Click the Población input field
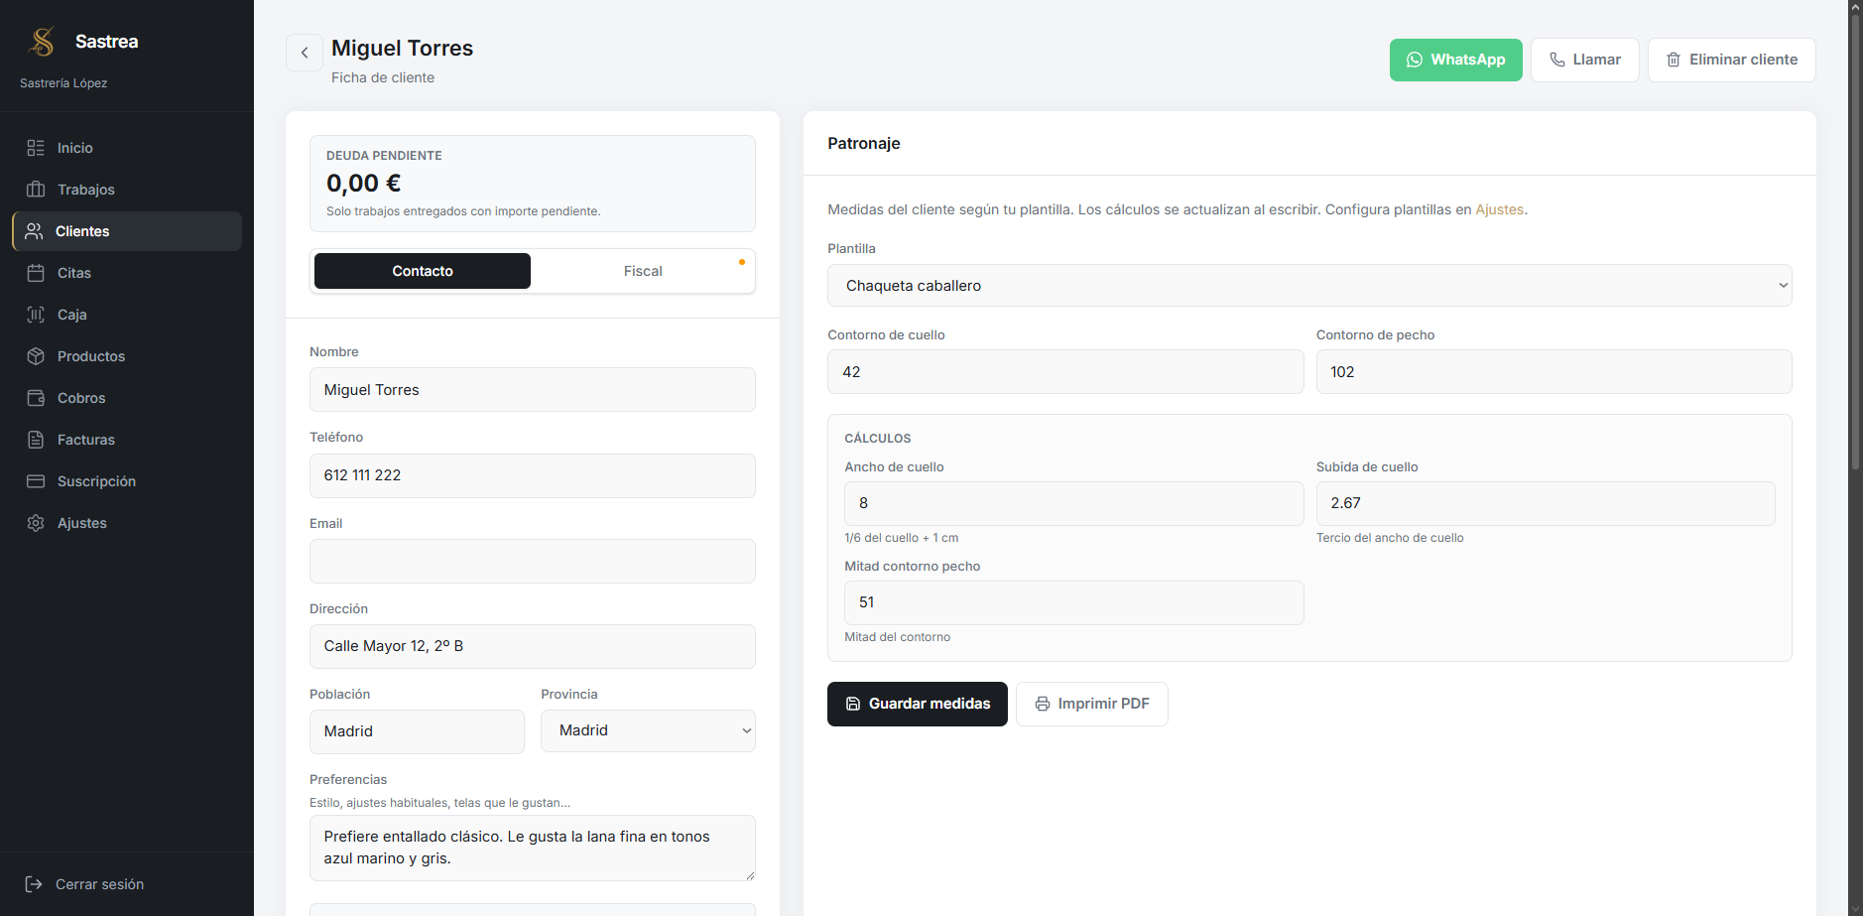The image size is (1863, 916). (417, 731)
